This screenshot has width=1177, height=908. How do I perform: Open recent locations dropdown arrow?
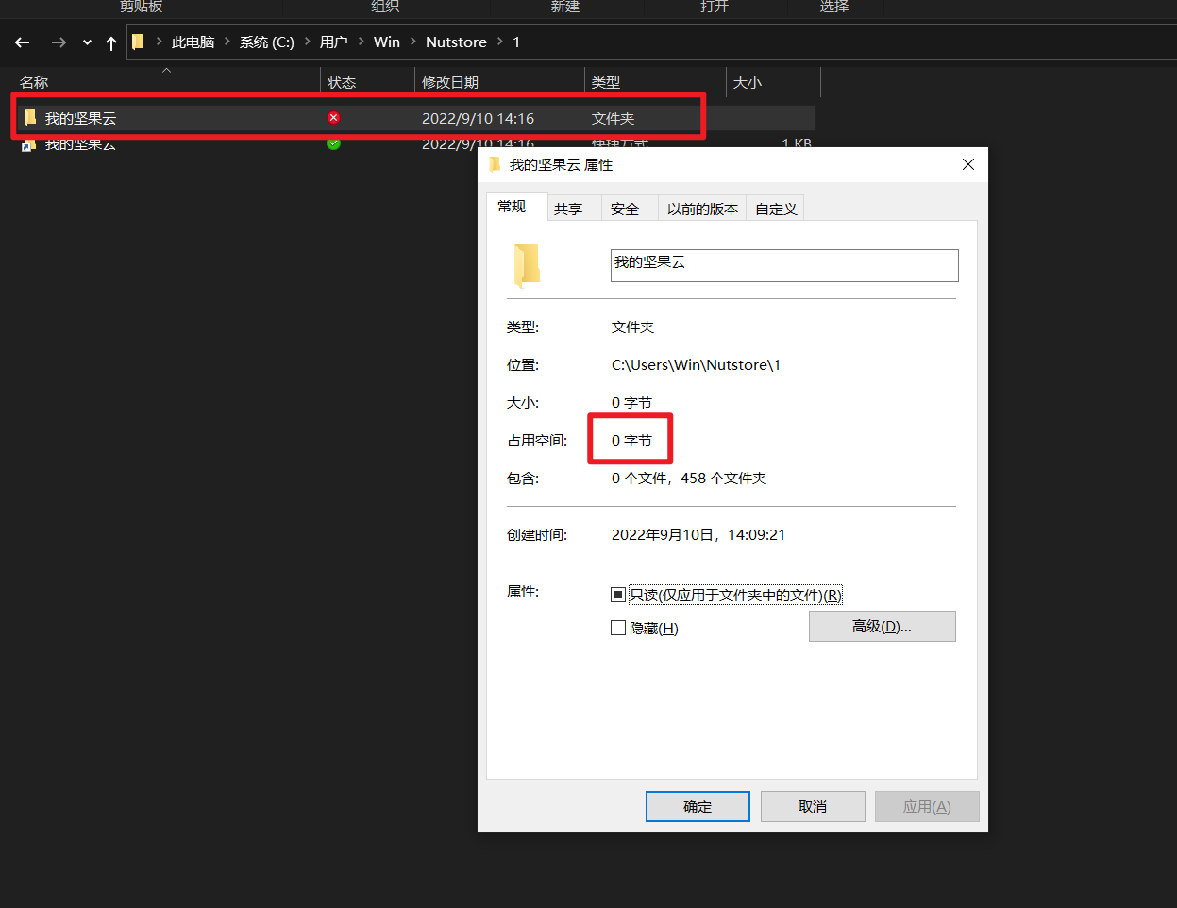[x=87, y=42]
